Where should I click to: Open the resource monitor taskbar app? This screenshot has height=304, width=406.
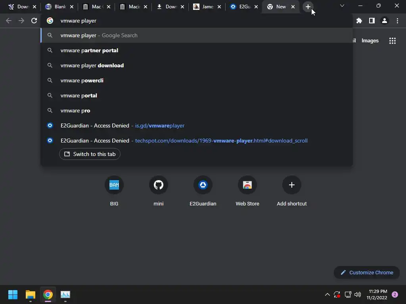(x=65, y=294)
